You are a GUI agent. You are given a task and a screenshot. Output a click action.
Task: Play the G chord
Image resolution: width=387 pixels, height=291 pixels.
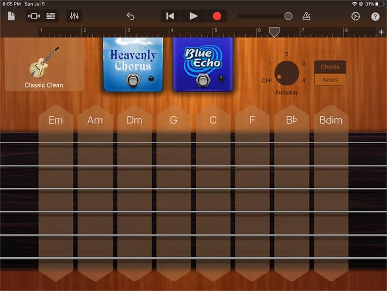[173, 193]
